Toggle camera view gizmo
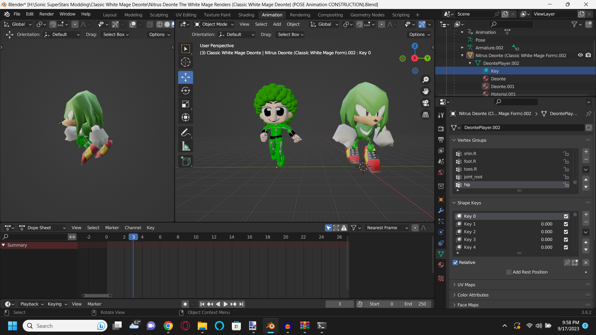 pos(426,103)
